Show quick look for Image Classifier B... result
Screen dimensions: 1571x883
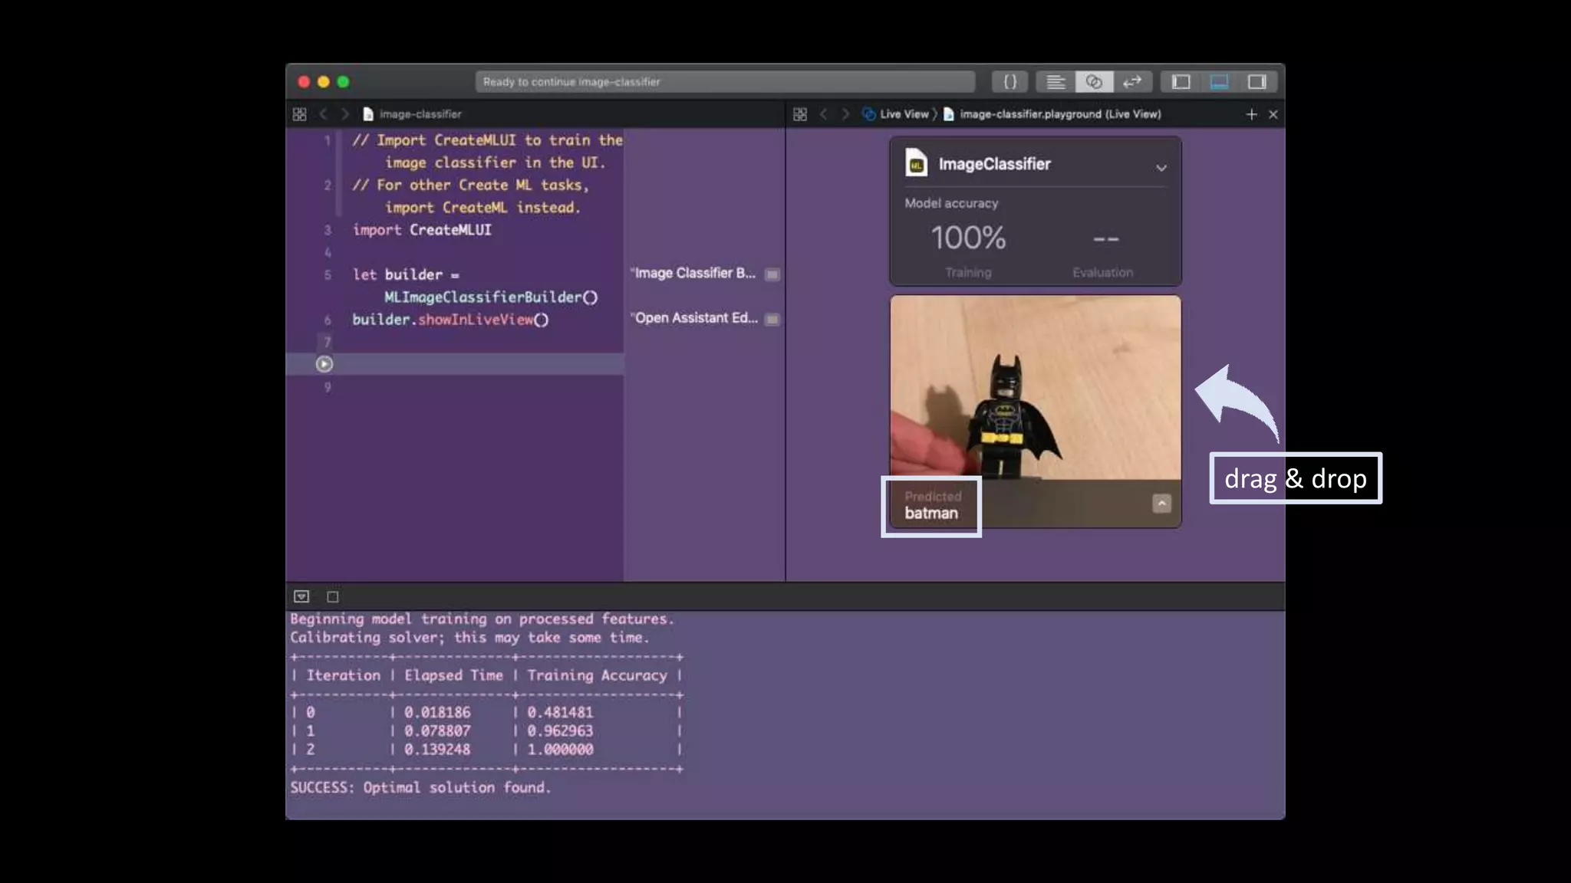click(x=772, y=274)
